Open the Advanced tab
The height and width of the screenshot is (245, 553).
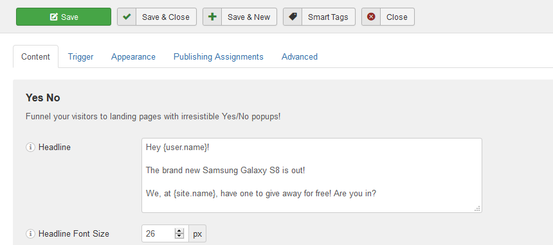click(300, 56)
